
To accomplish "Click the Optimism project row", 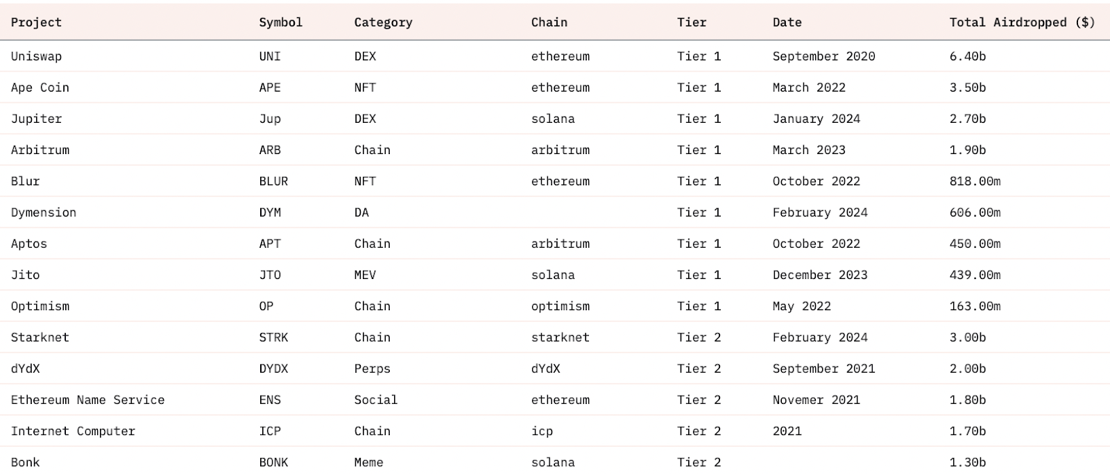I will [555, 306].
